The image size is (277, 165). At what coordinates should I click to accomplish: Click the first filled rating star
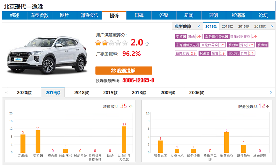98,43
